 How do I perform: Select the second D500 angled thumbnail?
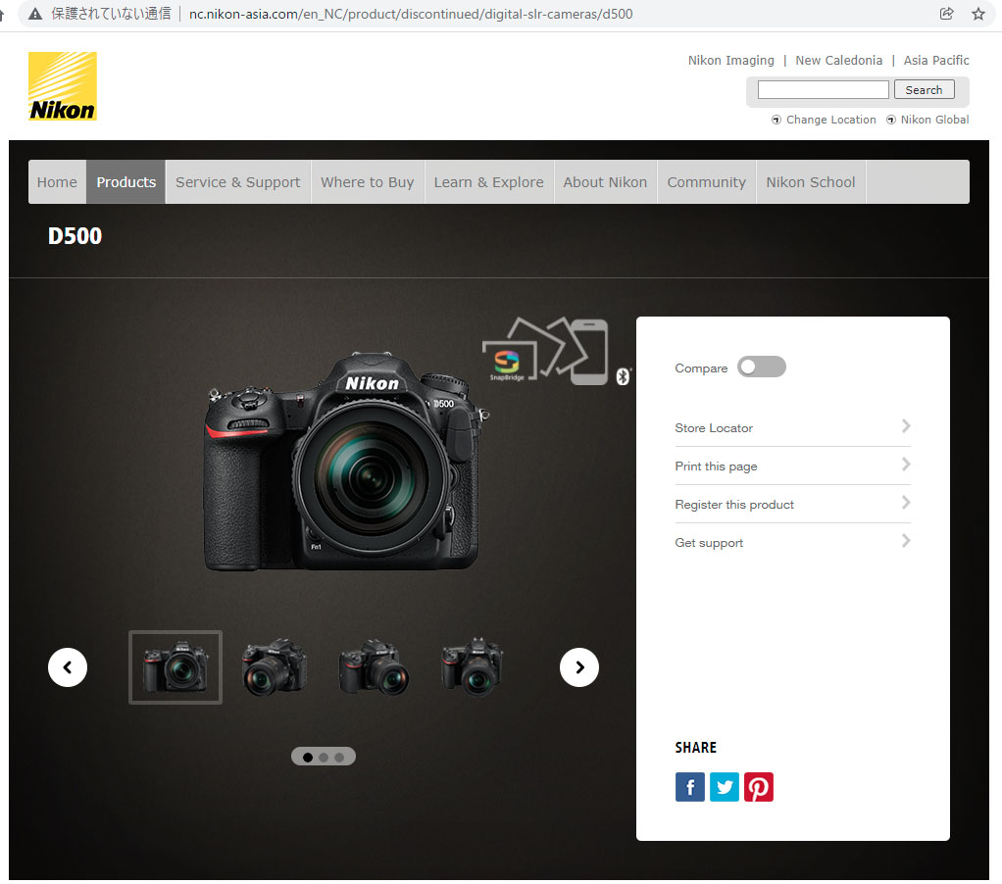[275, 667]
